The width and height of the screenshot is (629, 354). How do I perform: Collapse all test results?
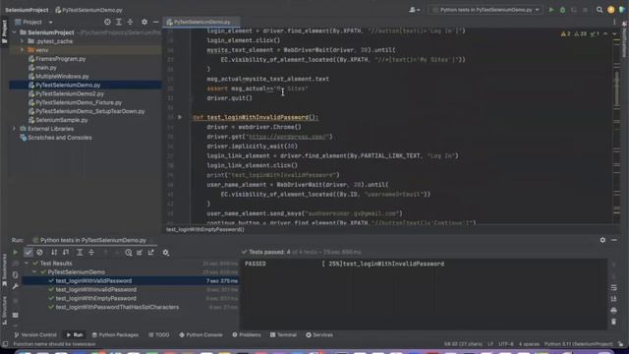pyautogui.click(x=91, y=253)
